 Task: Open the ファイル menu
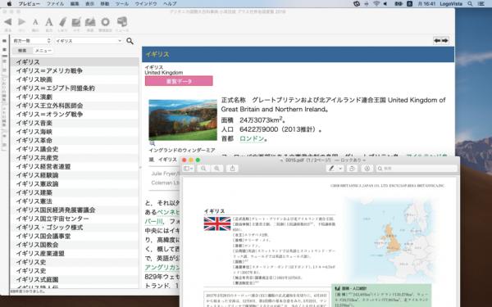tap(55, 4)
